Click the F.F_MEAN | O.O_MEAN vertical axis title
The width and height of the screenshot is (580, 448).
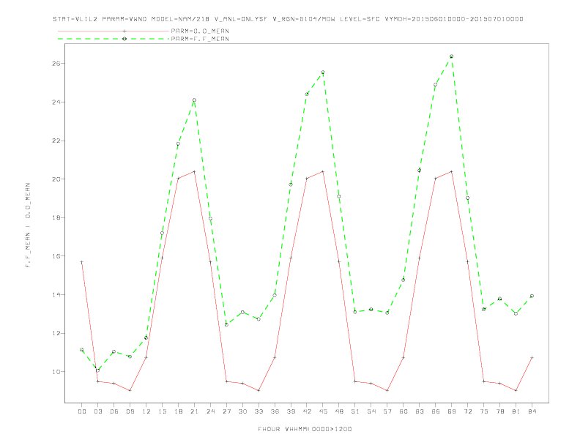point(28,225)
